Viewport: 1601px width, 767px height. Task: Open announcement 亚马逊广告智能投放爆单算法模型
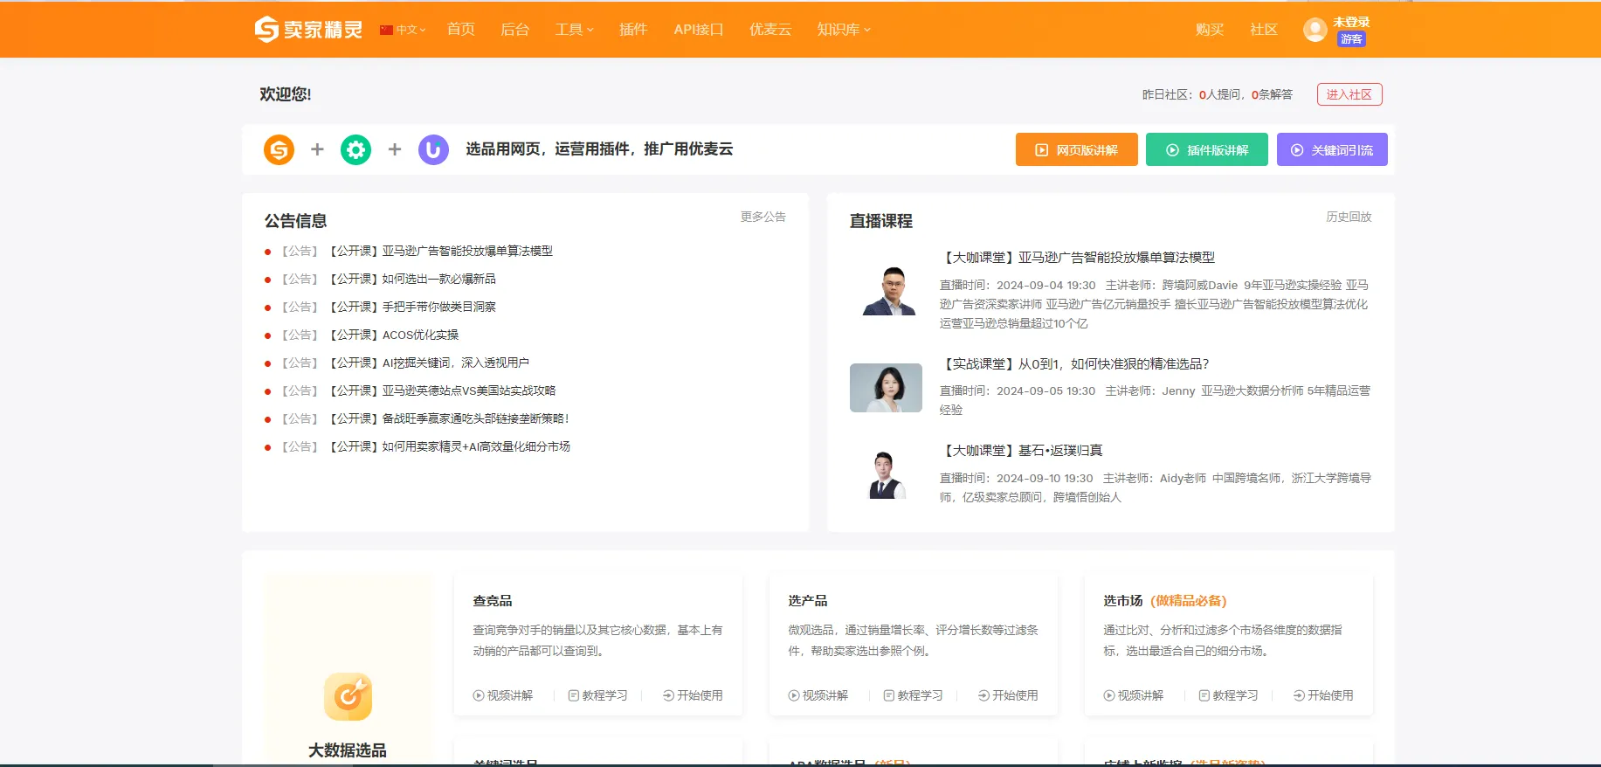coord(441,251)
